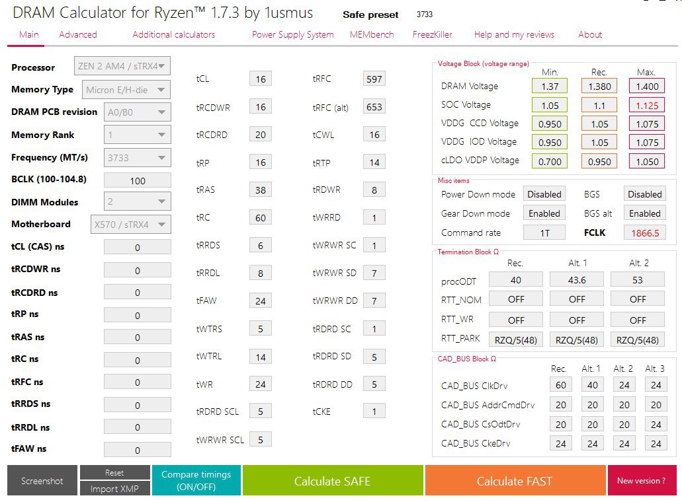Go to Power Supply System tab
The height and width of the screenshot is (502, 682).
point(293,35)
